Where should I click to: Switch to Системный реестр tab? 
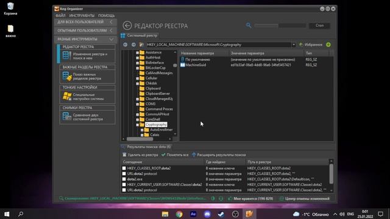click(x=140, y=35)
